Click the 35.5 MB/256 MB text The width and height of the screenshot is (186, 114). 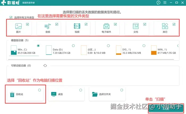tap(132, 53)
